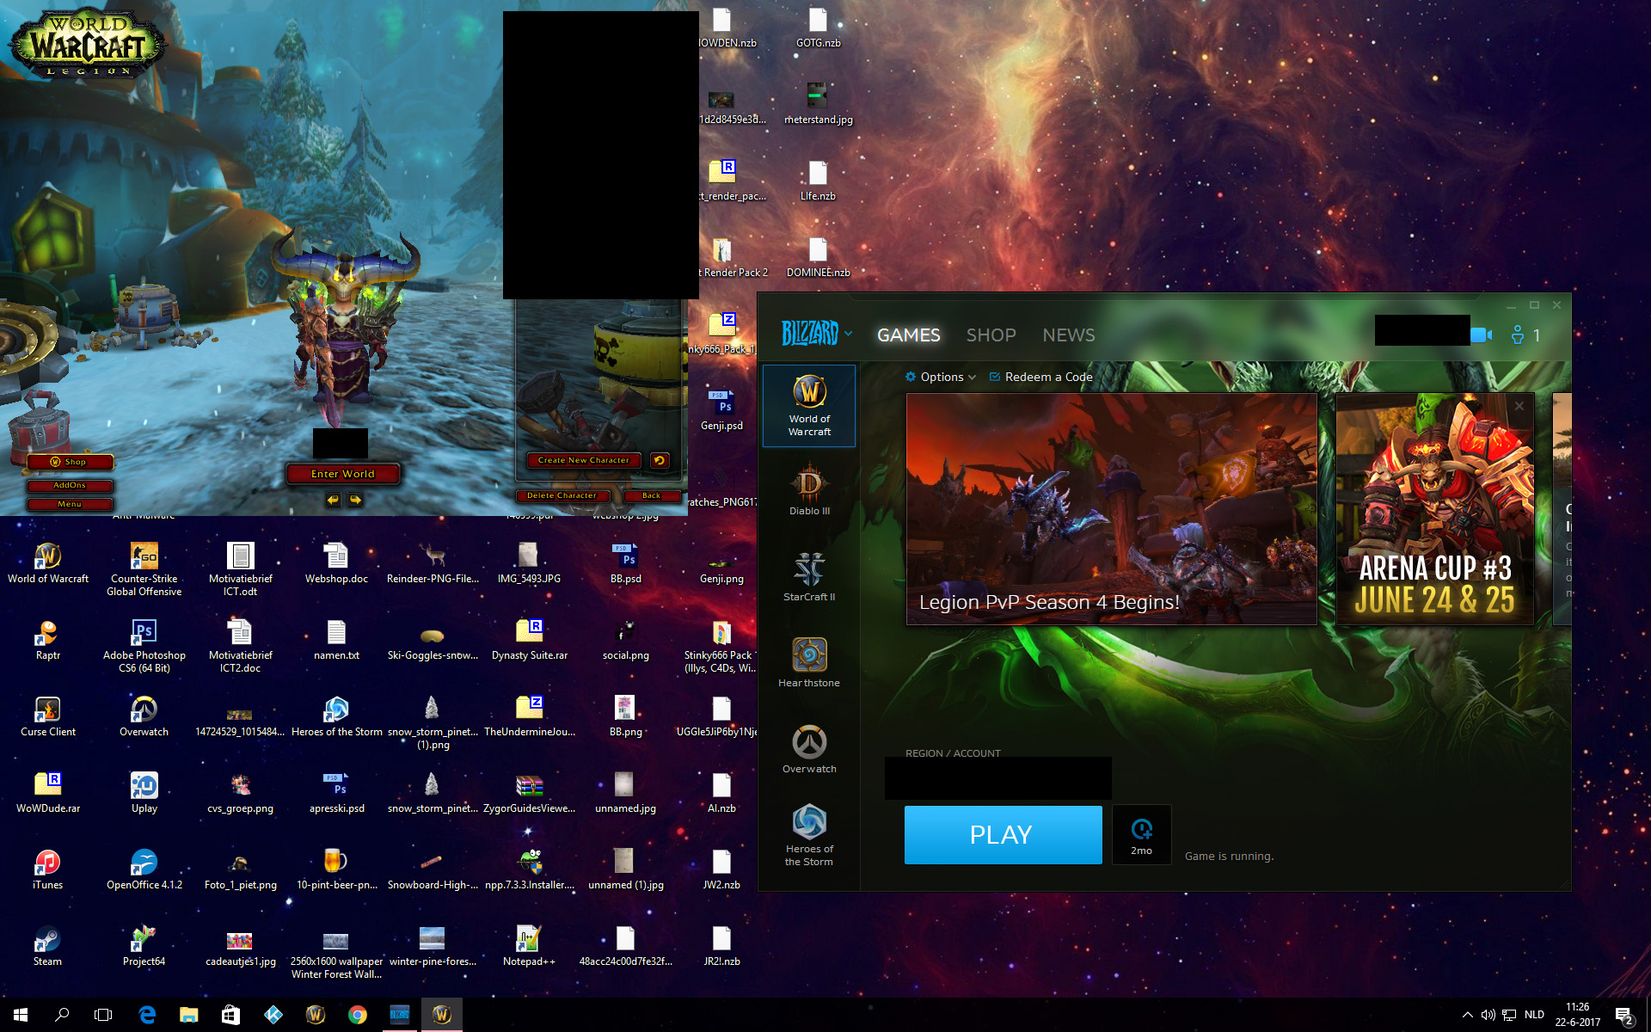Select Dynasty Suite.rar on desktop
The width and height of the screenshot is (1651, 1032).
(529, 641)
